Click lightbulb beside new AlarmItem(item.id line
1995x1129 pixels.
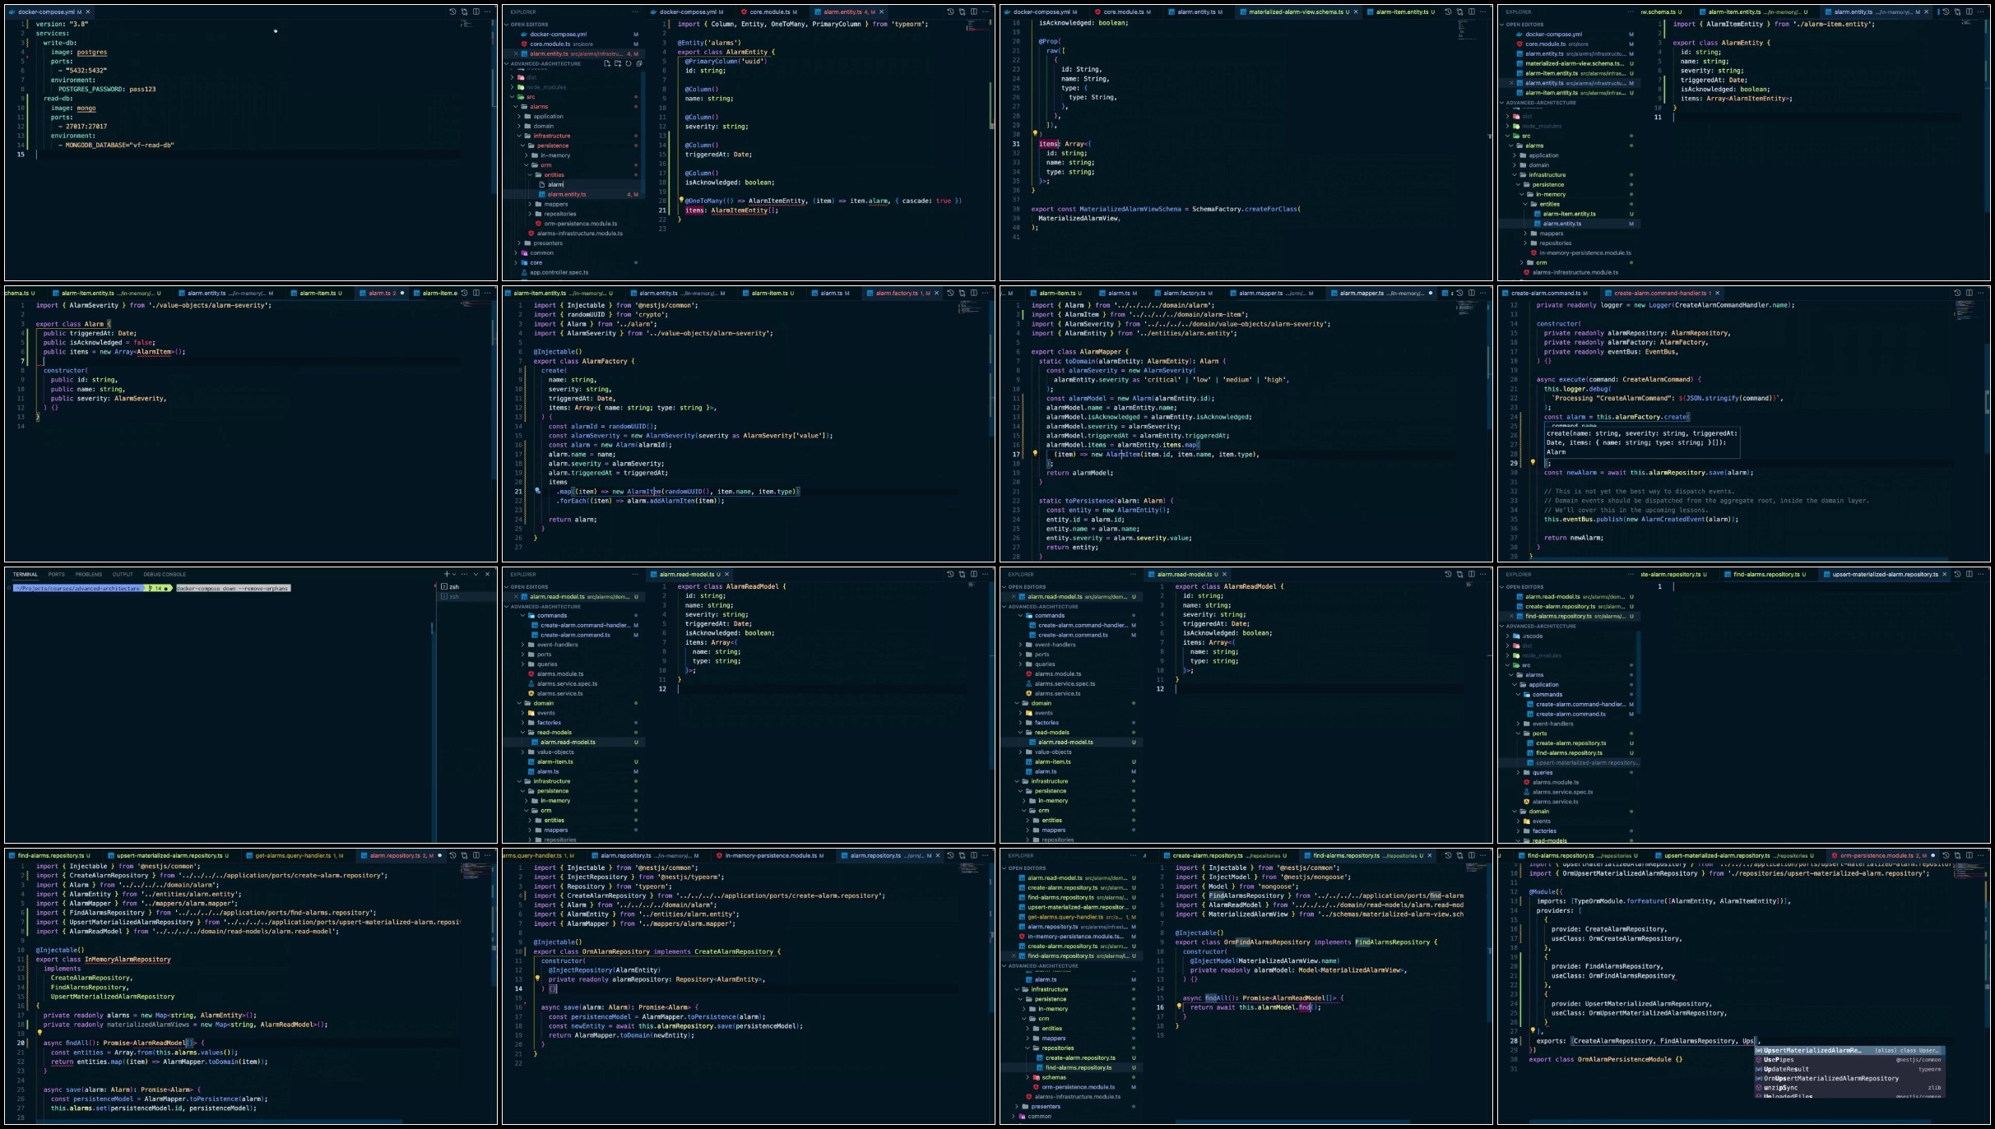[x=1035, y=454]
